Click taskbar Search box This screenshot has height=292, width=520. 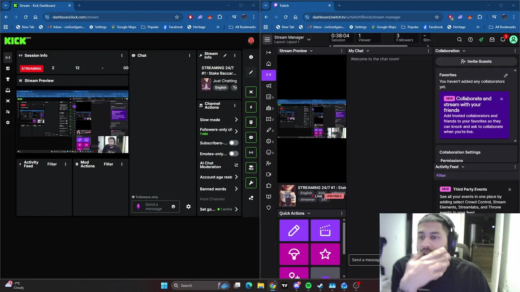201,286
